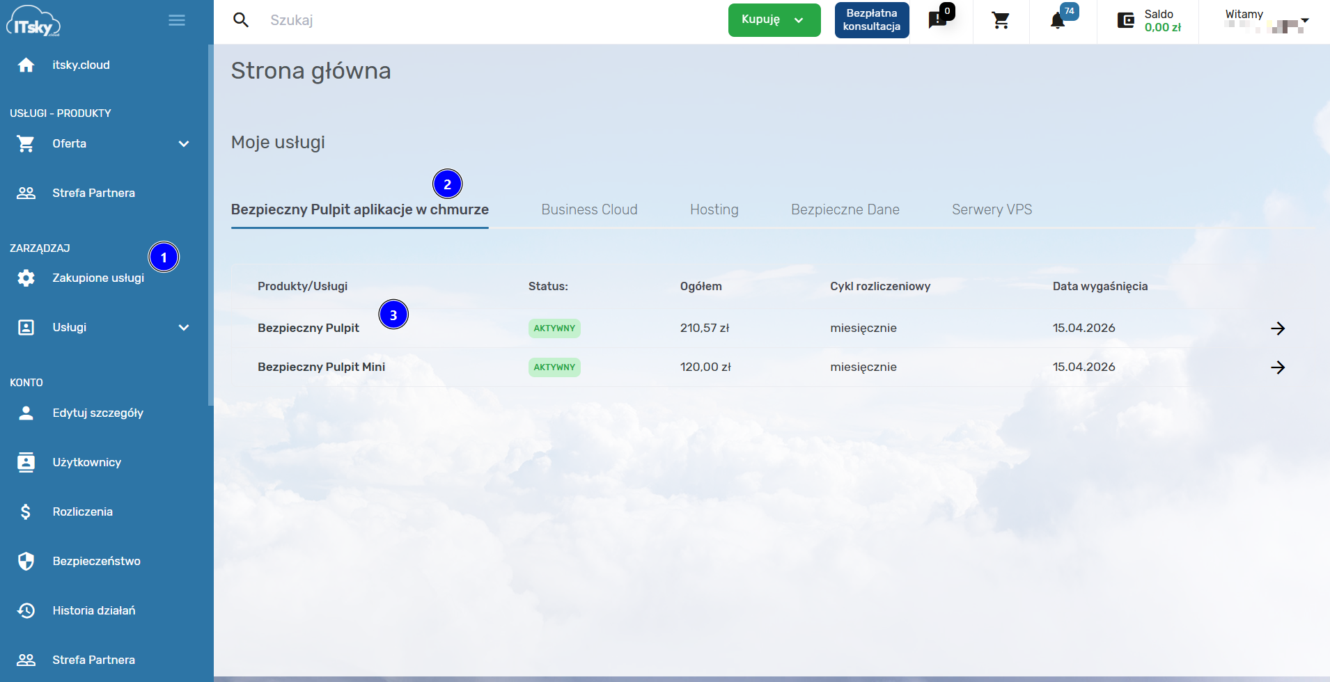The height and width of the screenshot is (682, 1330).
Task: Click the gear icon for Zakupione usługi
Action: [26, 278]
